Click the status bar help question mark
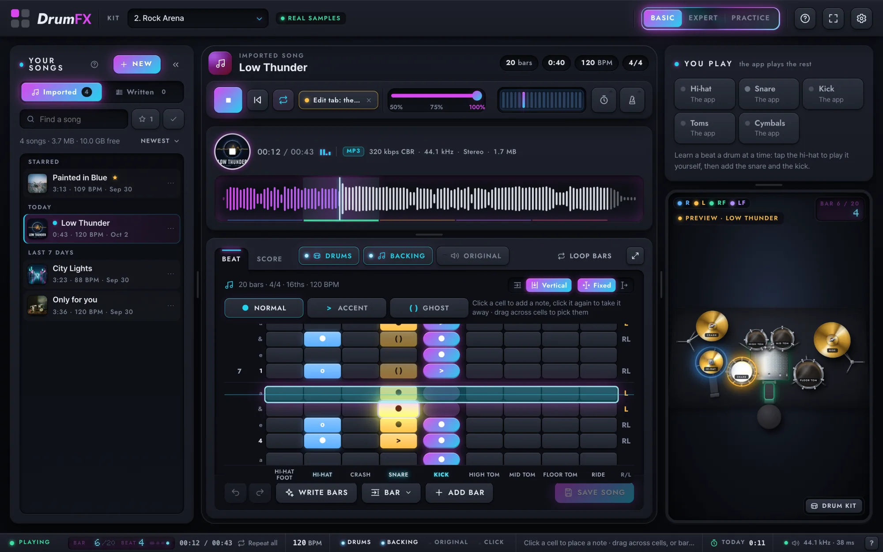Screen dimensions: 883x552 (x=871, y=543)
